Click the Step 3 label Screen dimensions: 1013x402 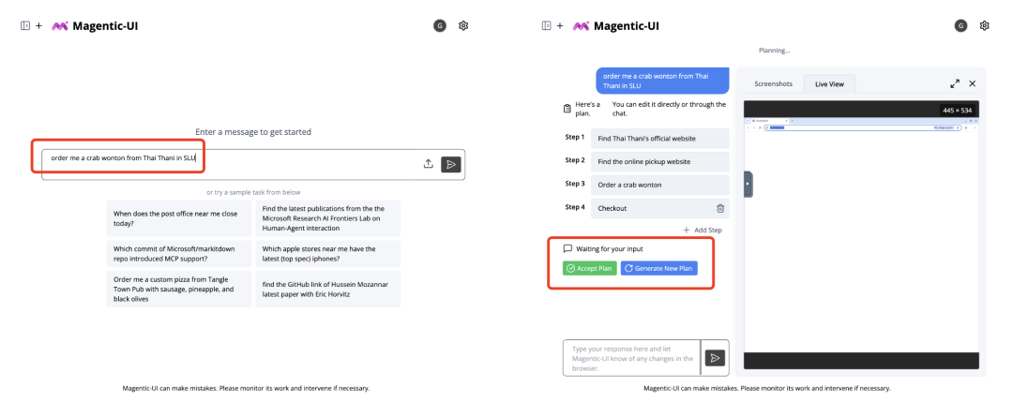574,184
